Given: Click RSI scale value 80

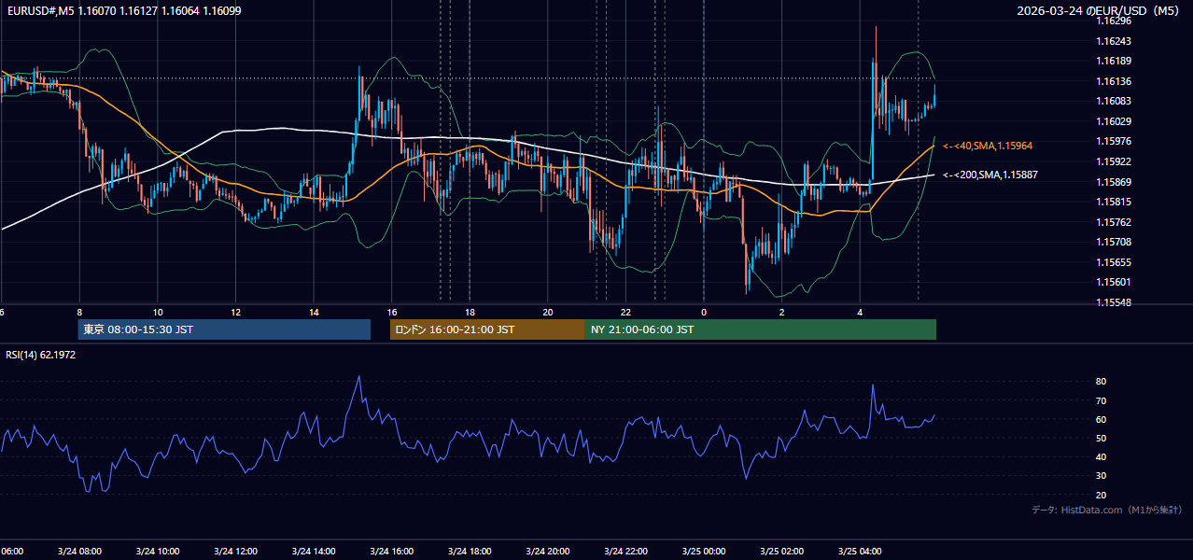Looking at the screenshot, I should point(1101,382).
